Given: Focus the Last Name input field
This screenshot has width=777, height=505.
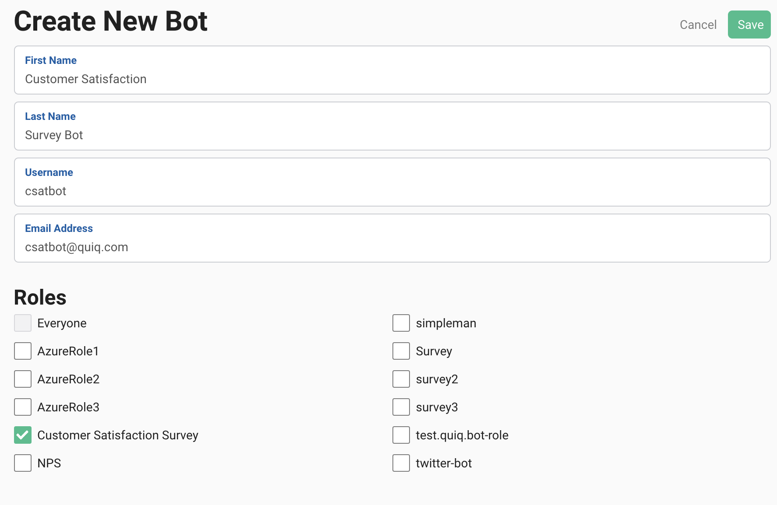Looking at the screenshot, I should (392, 135).
